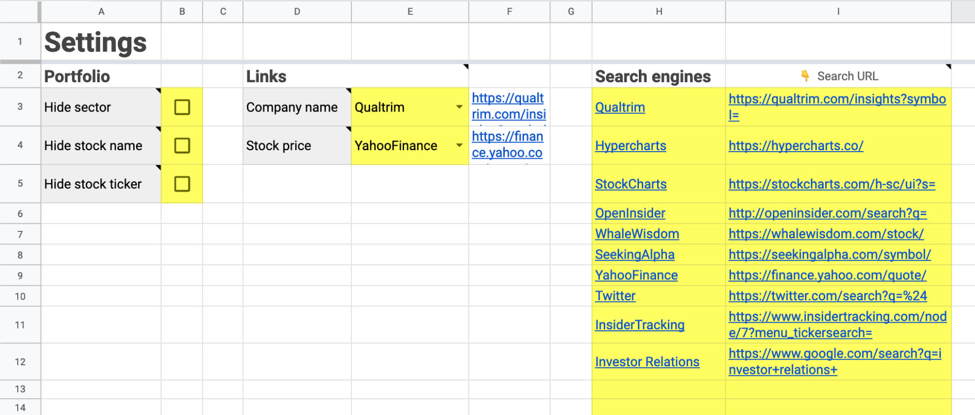
Task: Visit the WhaleWisdom link
Action: coord(637,234)
